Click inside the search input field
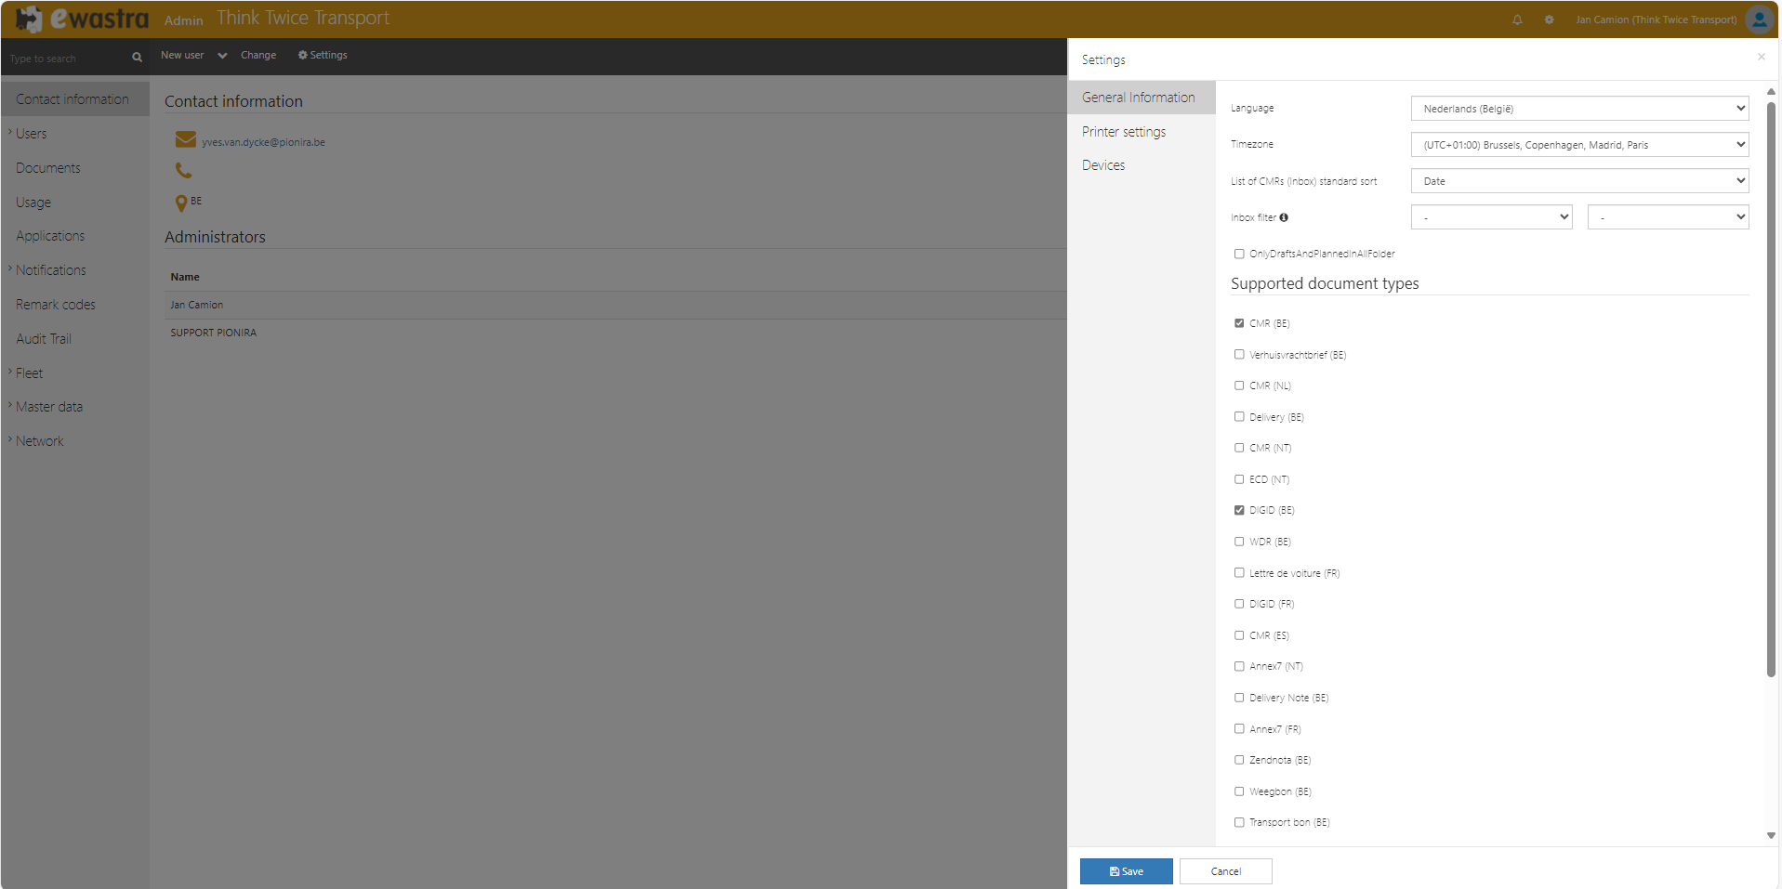1782x889 pixels. (x=60, y=58)
